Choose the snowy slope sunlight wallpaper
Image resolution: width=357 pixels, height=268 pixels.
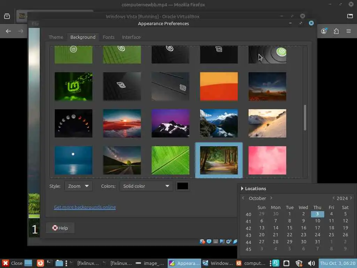pos(267,123)
